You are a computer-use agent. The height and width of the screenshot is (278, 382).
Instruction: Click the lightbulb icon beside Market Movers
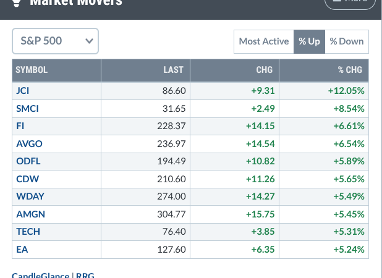16,3
